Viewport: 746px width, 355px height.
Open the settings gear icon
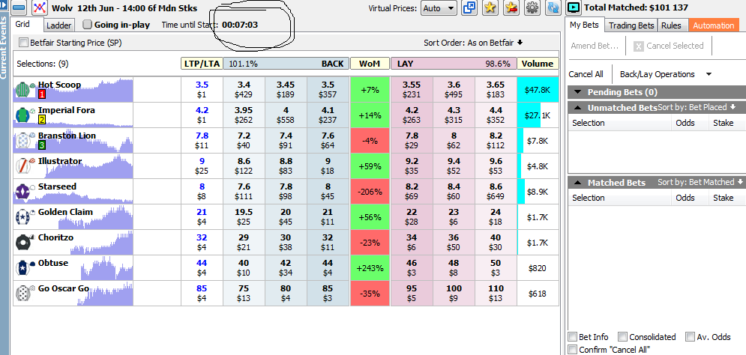532,8
